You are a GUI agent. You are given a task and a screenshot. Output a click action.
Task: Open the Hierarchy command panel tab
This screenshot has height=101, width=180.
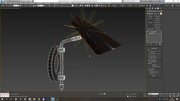152,8
